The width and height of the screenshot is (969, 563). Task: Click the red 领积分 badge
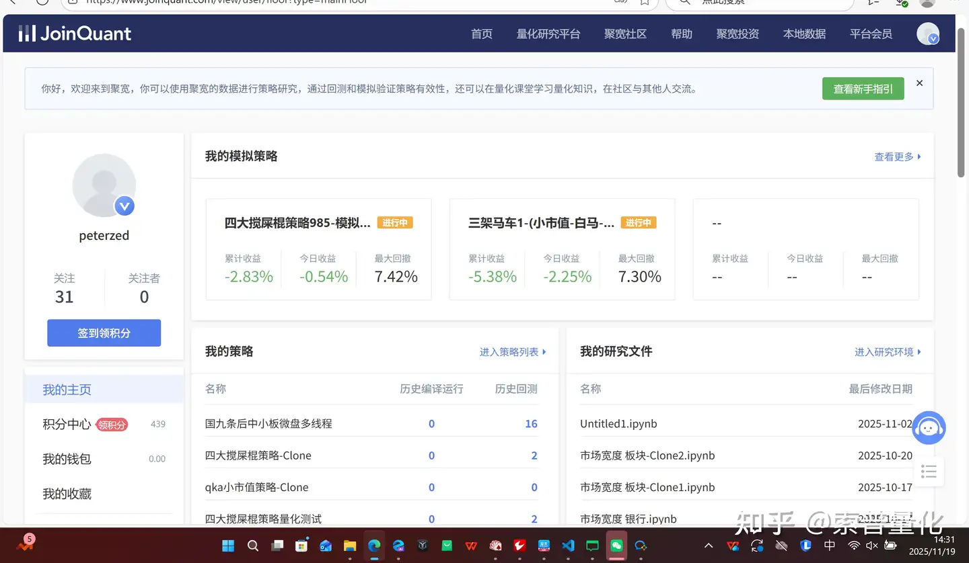112,425
